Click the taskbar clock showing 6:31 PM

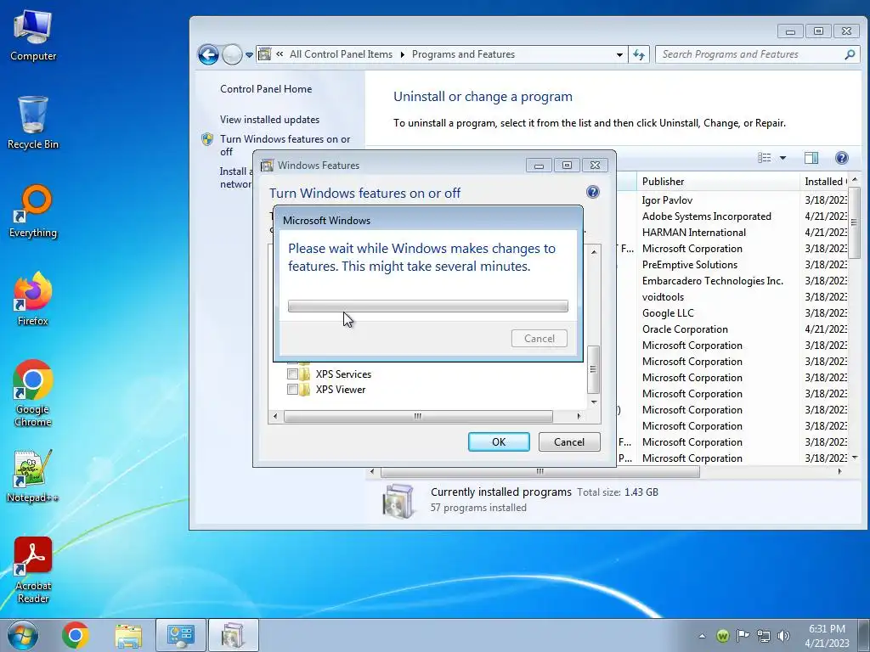[x=827, y=635]
